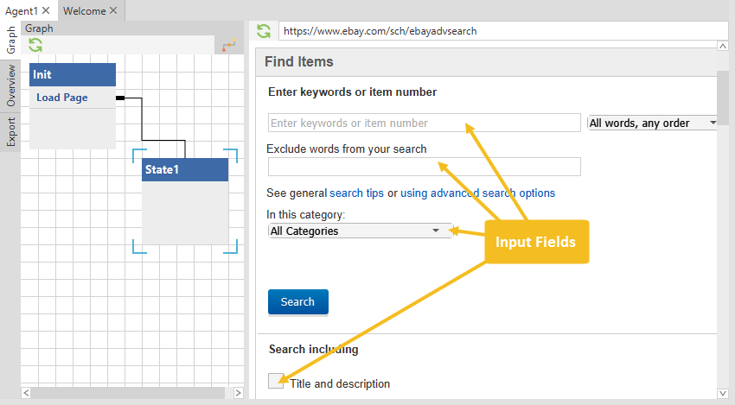Select the Init state node header
Screen dimensions: 735x405
coord(73,75)
